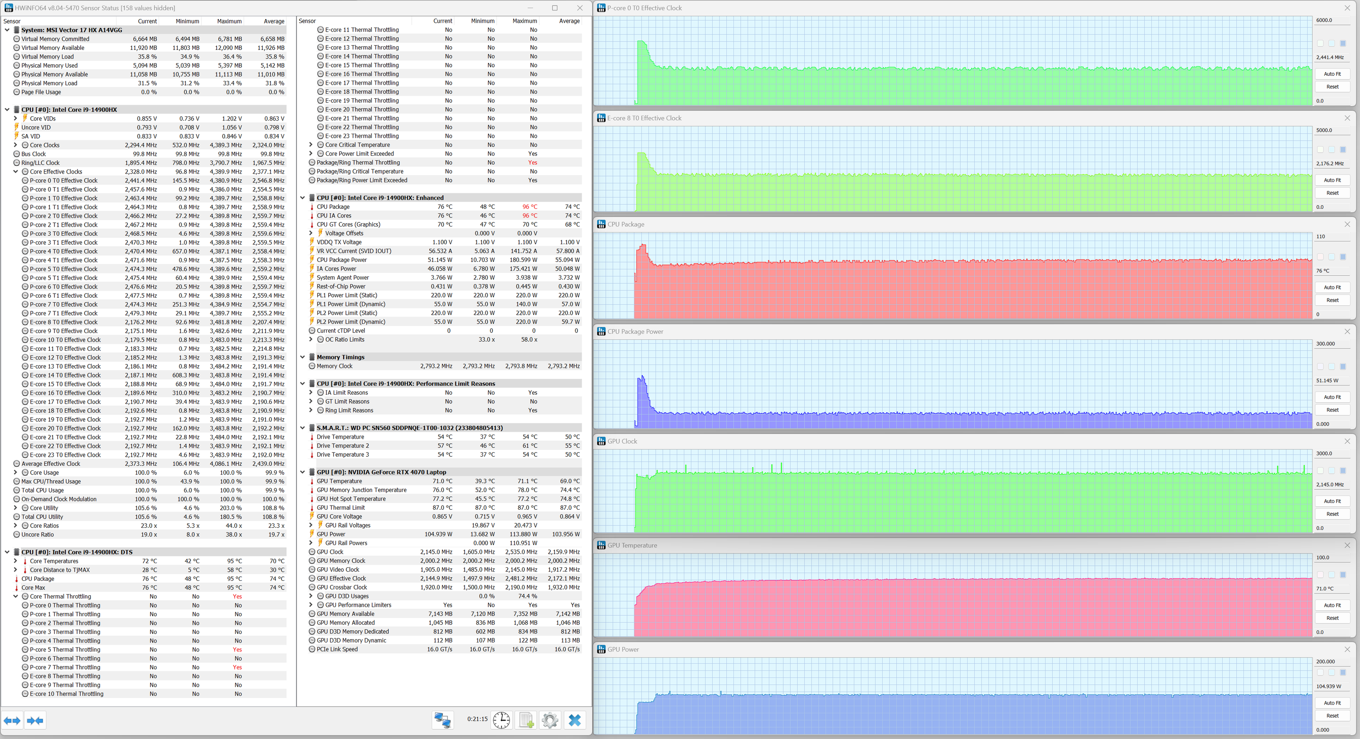Collapse the Core Effective Clocks tree node
This screenshot has height=739, width=1360.
(x=16, y=172)
